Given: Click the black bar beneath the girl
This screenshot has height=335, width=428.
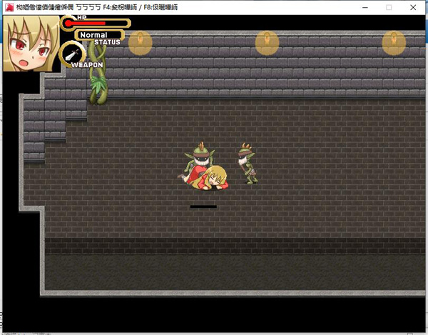Looking at the screenshot, I should [203, 207].
